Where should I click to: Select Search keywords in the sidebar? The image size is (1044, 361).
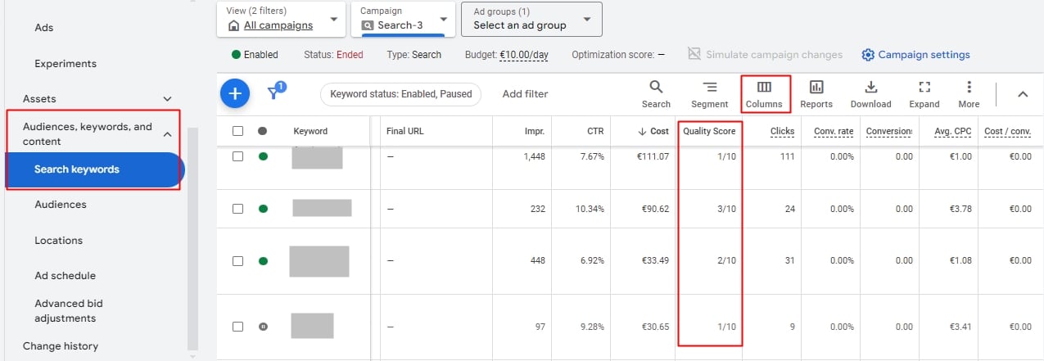point(77,169)
